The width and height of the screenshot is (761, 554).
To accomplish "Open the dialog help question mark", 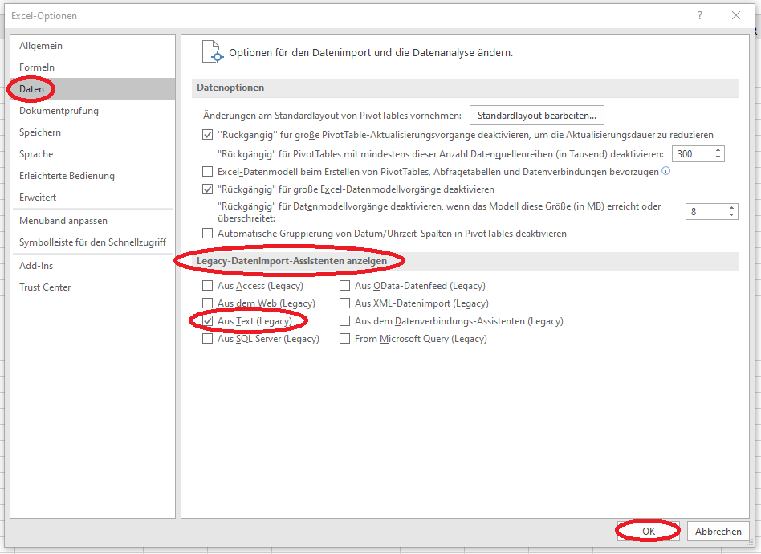I will click(x=700, y=15).
